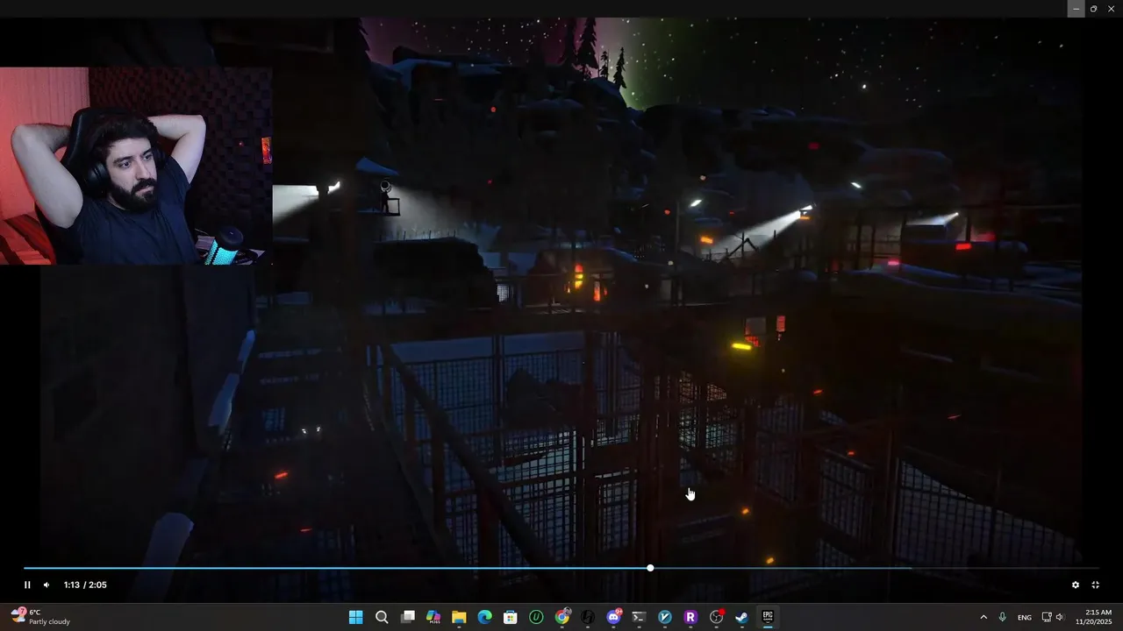Close the video player window
This screenshot has height=631, width=1123.
[x=1112, y=9]
